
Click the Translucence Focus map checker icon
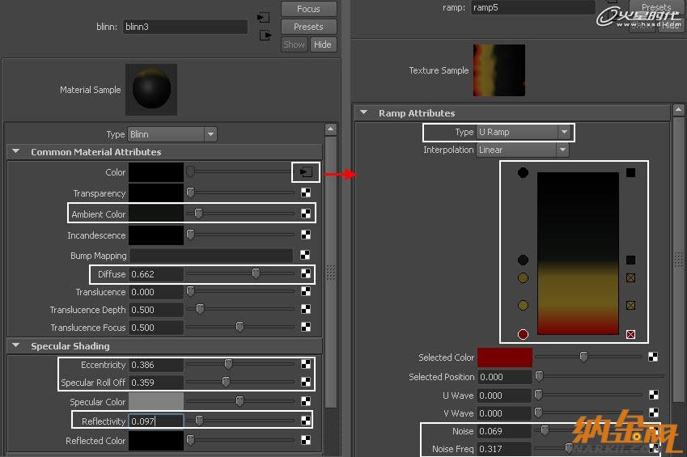[306, 327]
